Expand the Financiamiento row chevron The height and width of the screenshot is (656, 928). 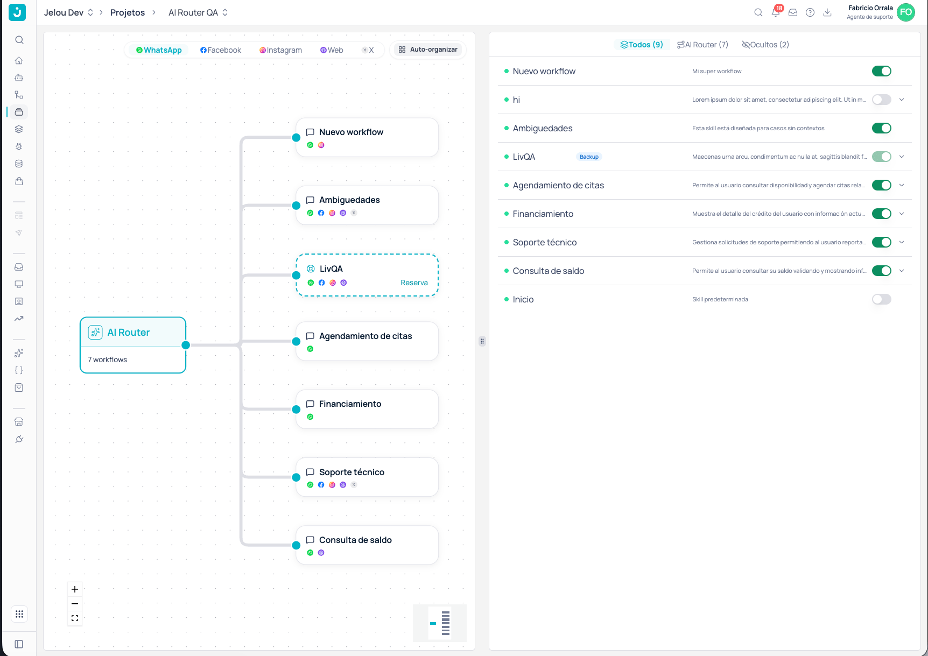[x=902, y=214]
